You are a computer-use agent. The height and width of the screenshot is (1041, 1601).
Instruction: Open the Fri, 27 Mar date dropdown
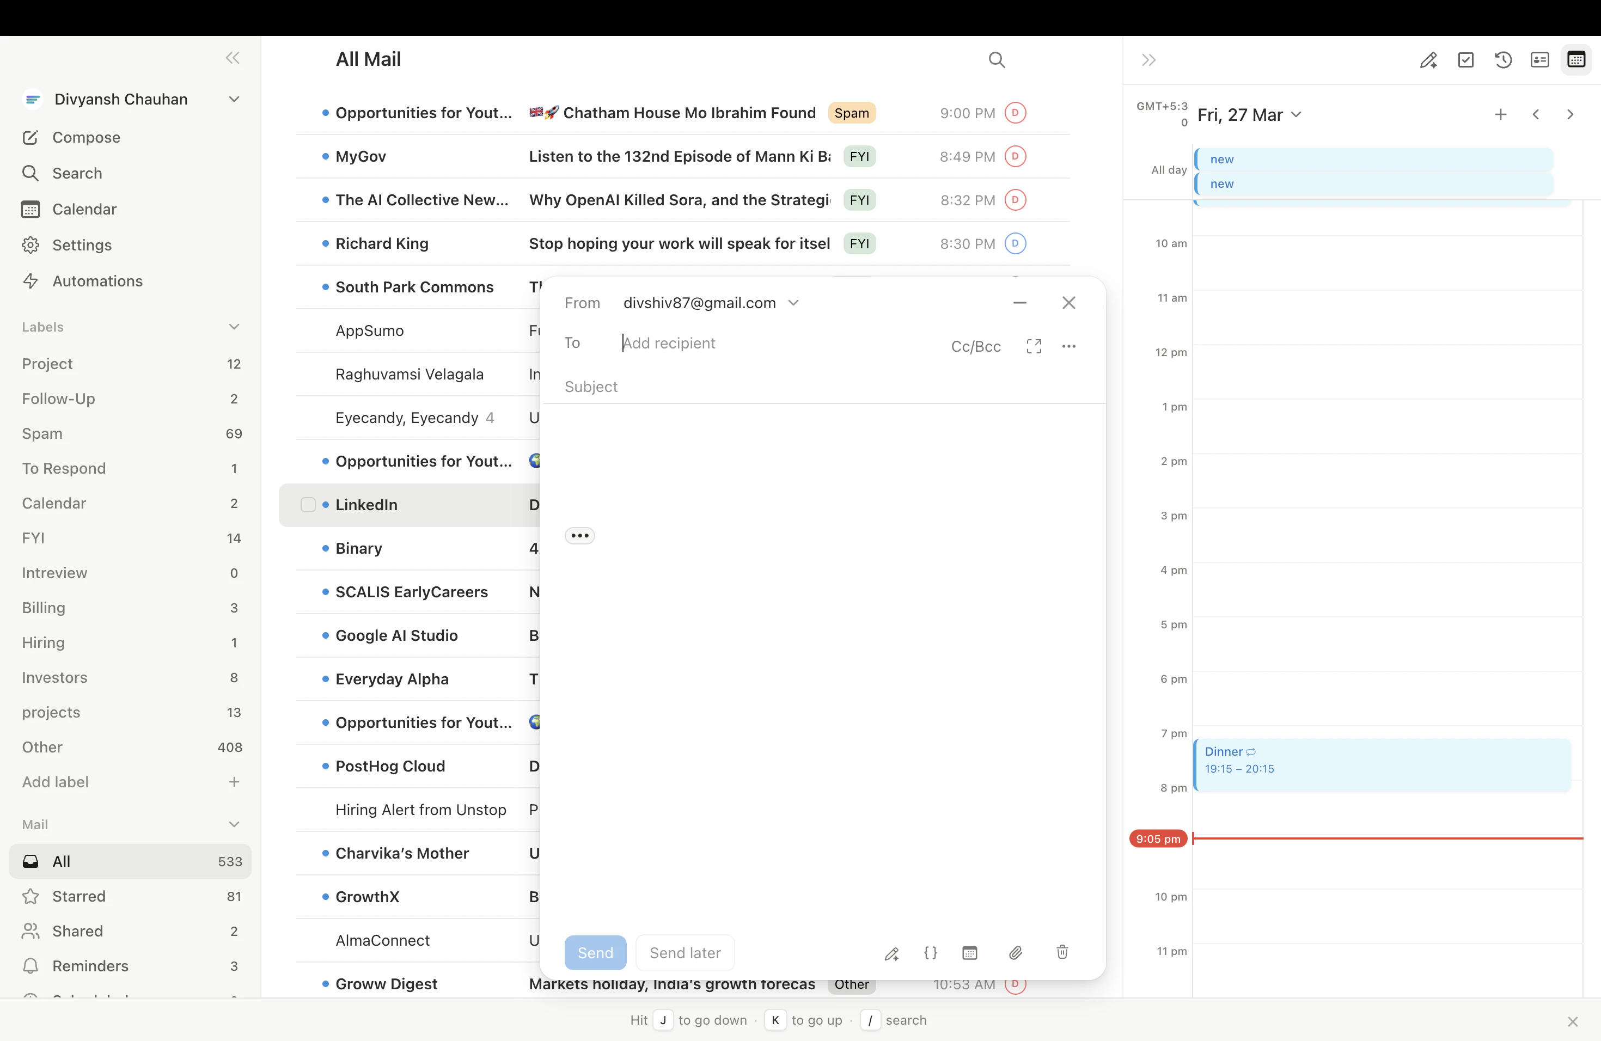1296,114
